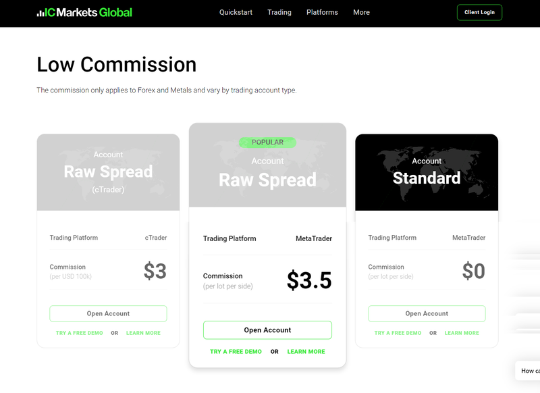540x393 pixels.
Task: Open Account for Raw Spread MetaTrader
Action: point(267,330)
